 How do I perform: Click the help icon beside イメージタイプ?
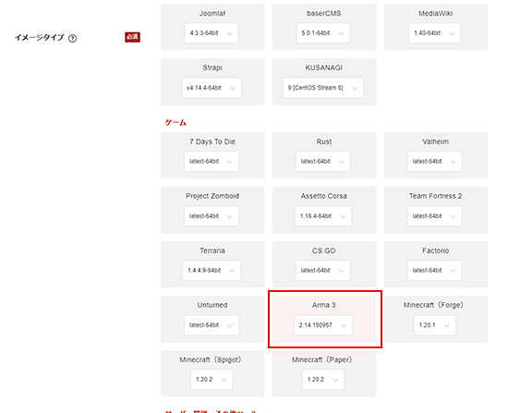(x=73, y=39)
